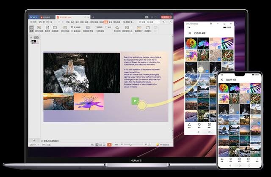Select the open .pptx document tab
This screenshot has height=177, width=271.
tap(70, 16)
